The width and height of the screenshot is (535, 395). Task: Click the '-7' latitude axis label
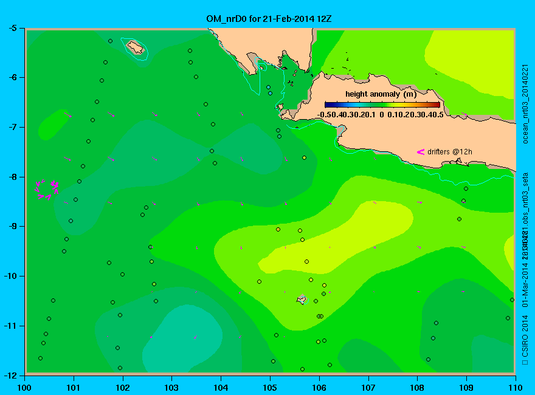12,127
